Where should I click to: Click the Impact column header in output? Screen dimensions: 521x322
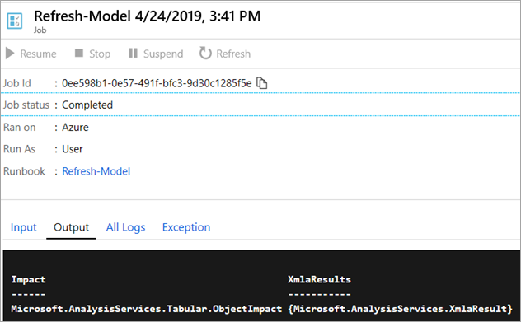pyautogui.click(x=28, y=279)
